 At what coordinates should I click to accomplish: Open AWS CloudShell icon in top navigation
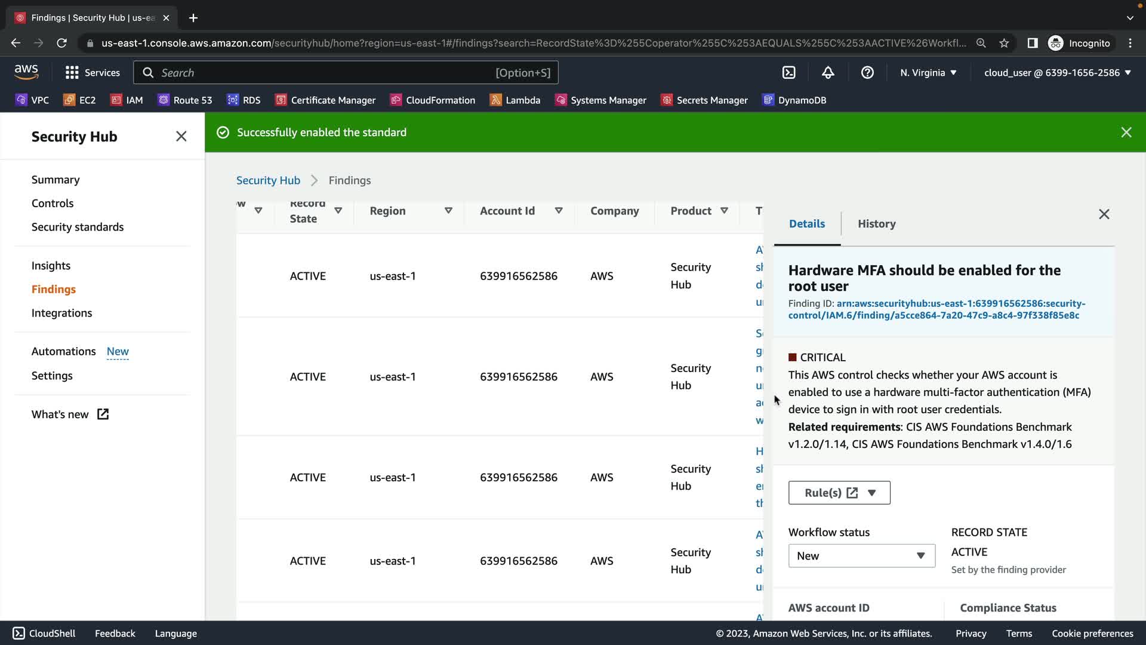(x=788, y=72)
